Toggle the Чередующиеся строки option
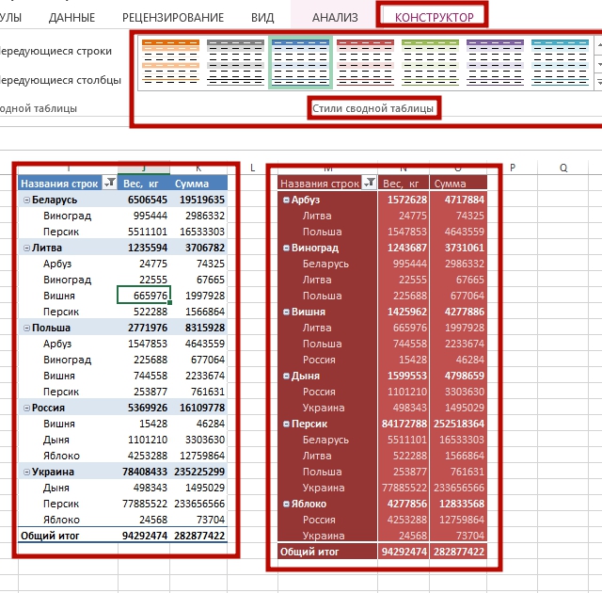The height and width of the screenshot is (593, 602). (x=55, y=51)
